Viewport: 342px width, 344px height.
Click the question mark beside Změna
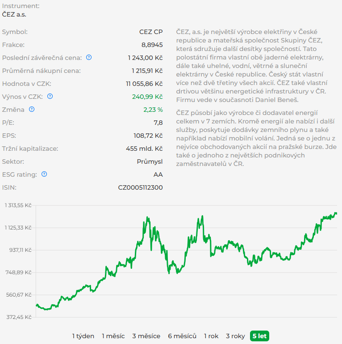32,109
